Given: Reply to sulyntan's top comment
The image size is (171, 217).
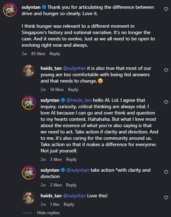Looking at the screenshot, I should pos(55,54).
